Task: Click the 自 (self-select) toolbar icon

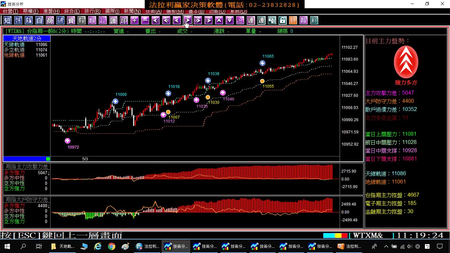Action: coord(39,20)
